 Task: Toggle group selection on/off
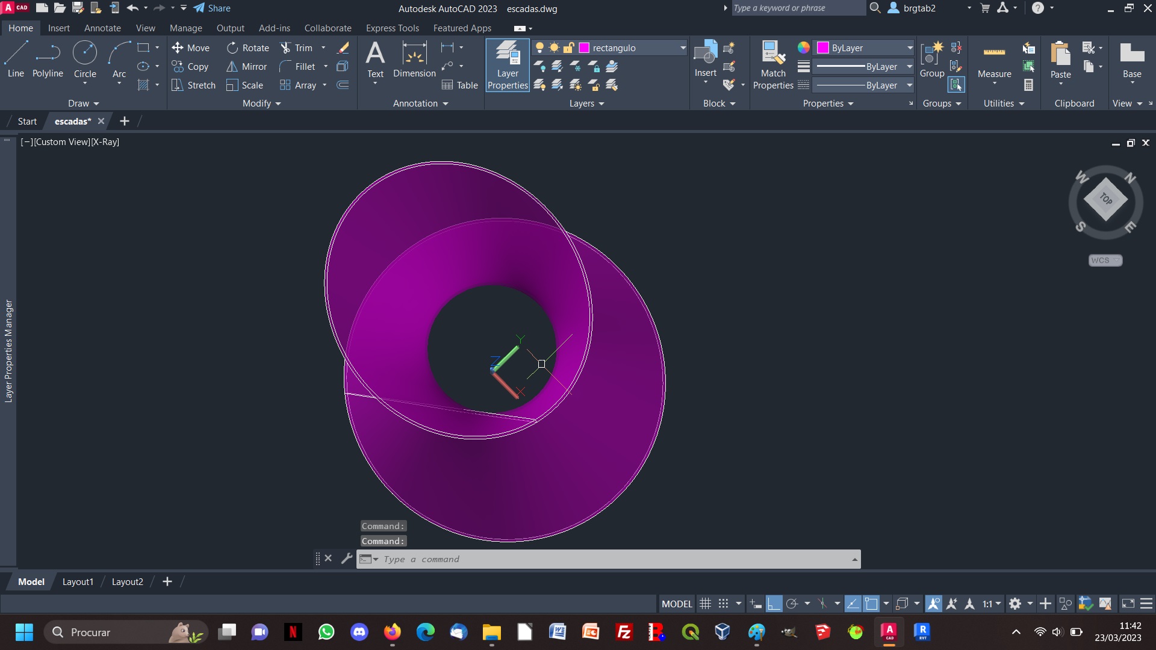[x=956, y=85]
